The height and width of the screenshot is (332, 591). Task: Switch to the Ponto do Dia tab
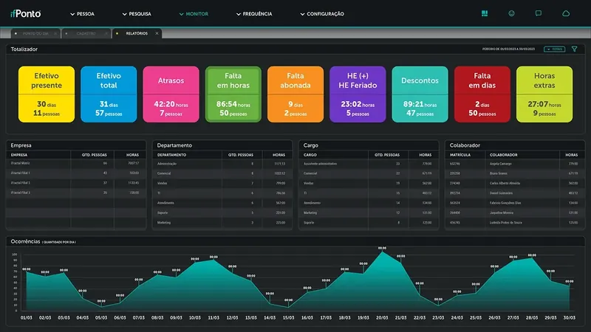[35, 33]
